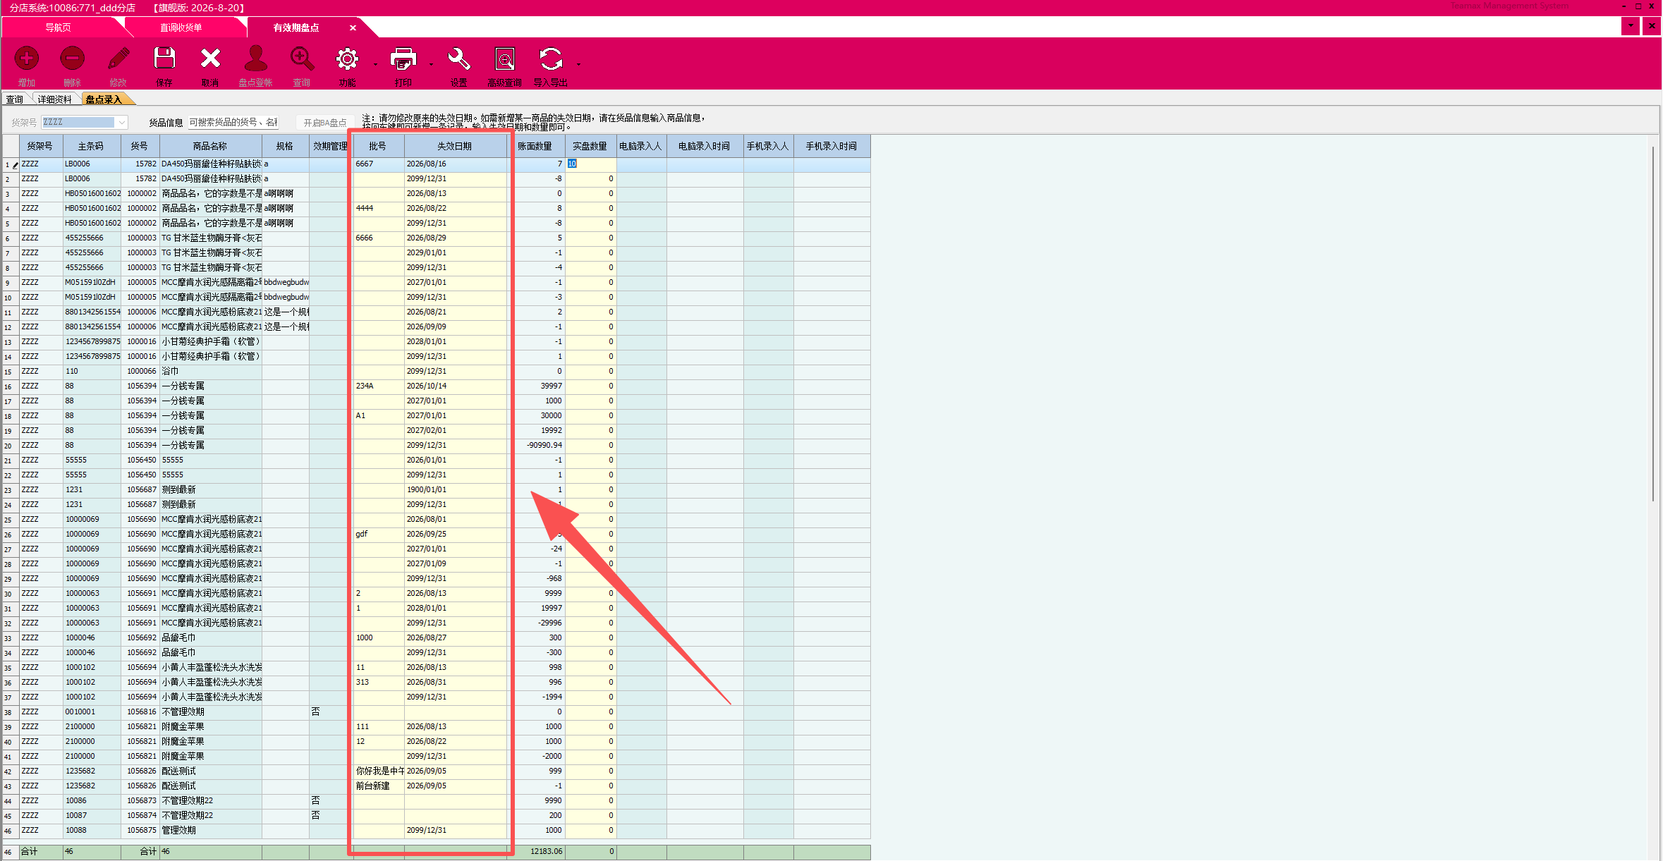
Task: Click the 电脑录入人 column header
Action: point(641,146)
